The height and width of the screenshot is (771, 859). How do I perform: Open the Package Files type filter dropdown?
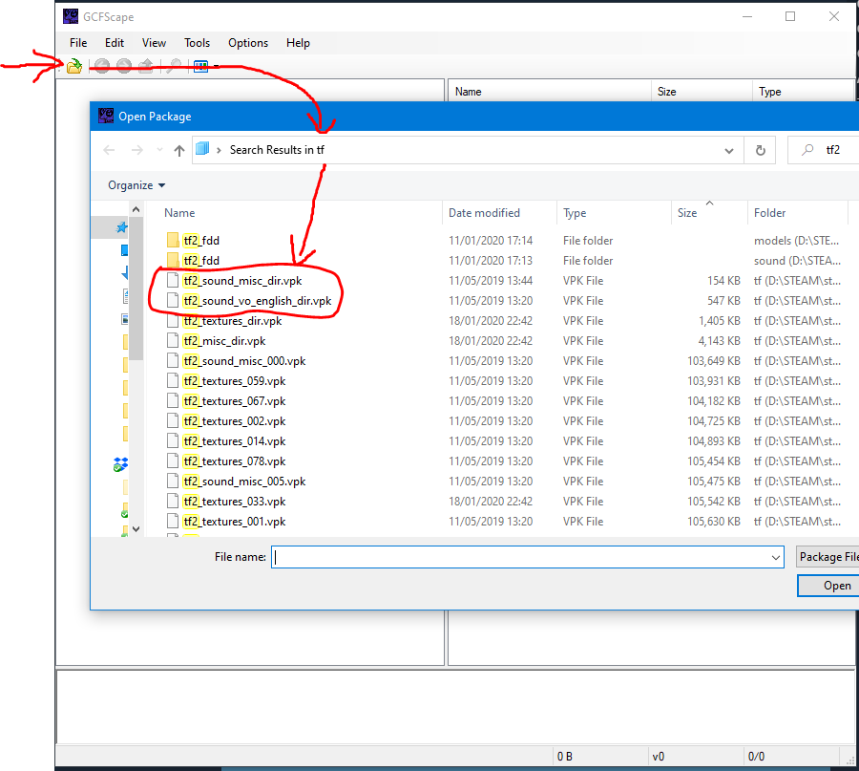[x=828, y=557]
